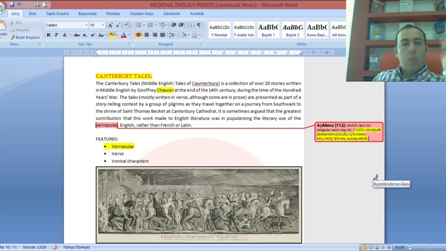
Task: Open the Yazı Tipi dialog launcher
Action: (129, 44)
